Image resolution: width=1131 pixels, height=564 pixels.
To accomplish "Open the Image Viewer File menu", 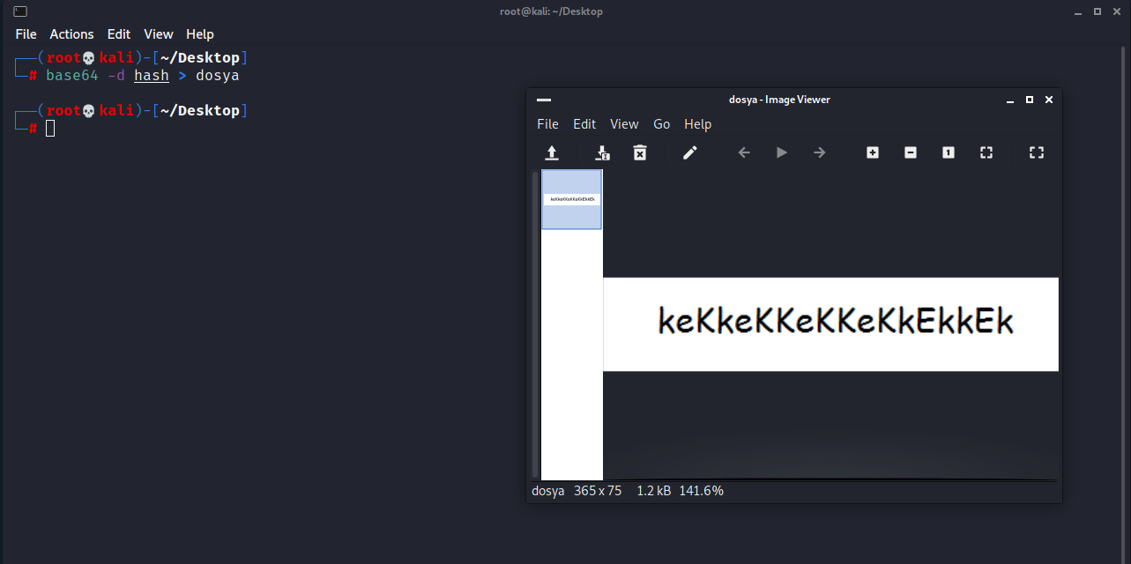I will coord(547,124).
